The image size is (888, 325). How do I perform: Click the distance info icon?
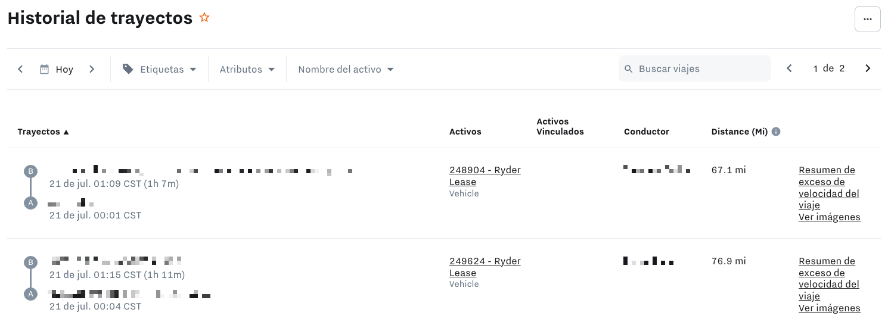(776, 132)
